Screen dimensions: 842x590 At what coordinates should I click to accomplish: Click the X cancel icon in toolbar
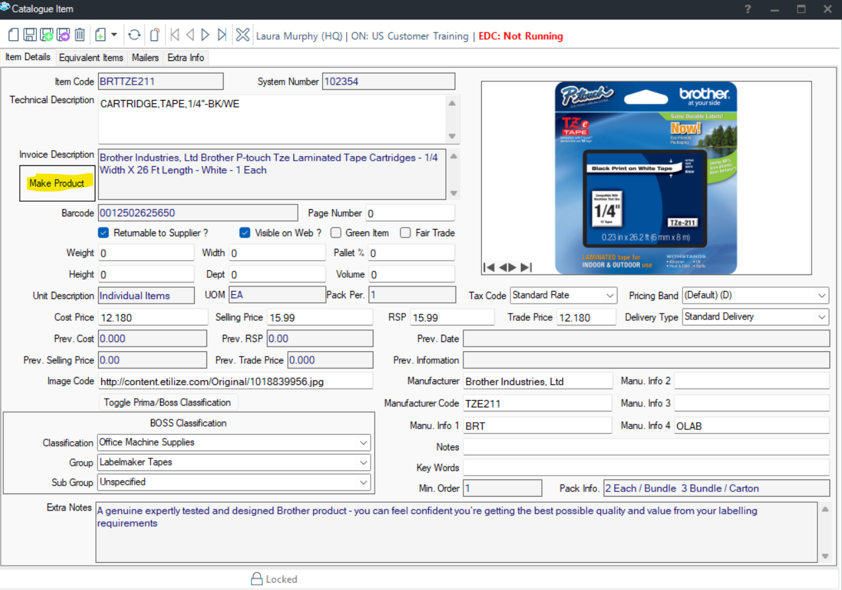[243, 35]
